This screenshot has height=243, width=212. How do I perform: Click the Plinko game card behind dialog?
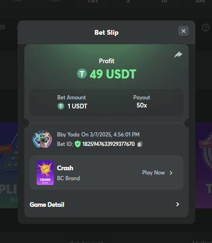point(9,165)
